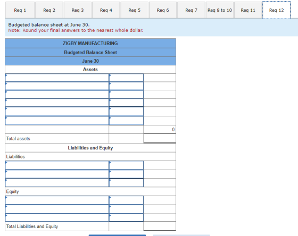The image size is (298, 236).
Task: Open first liability name dropdown under Liabilities
Action: coord(57,165)
